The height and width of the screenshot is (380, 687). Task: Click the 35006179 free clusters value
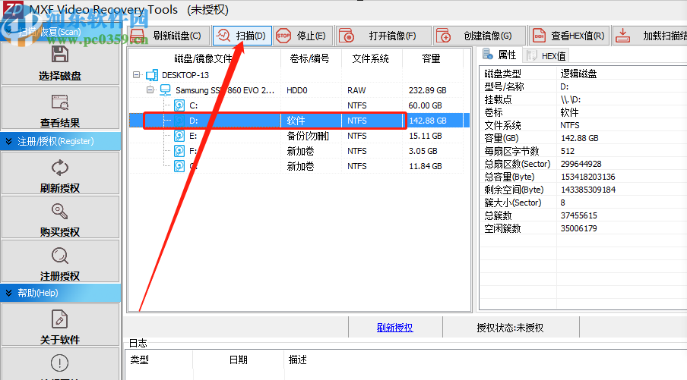[579, 228]
